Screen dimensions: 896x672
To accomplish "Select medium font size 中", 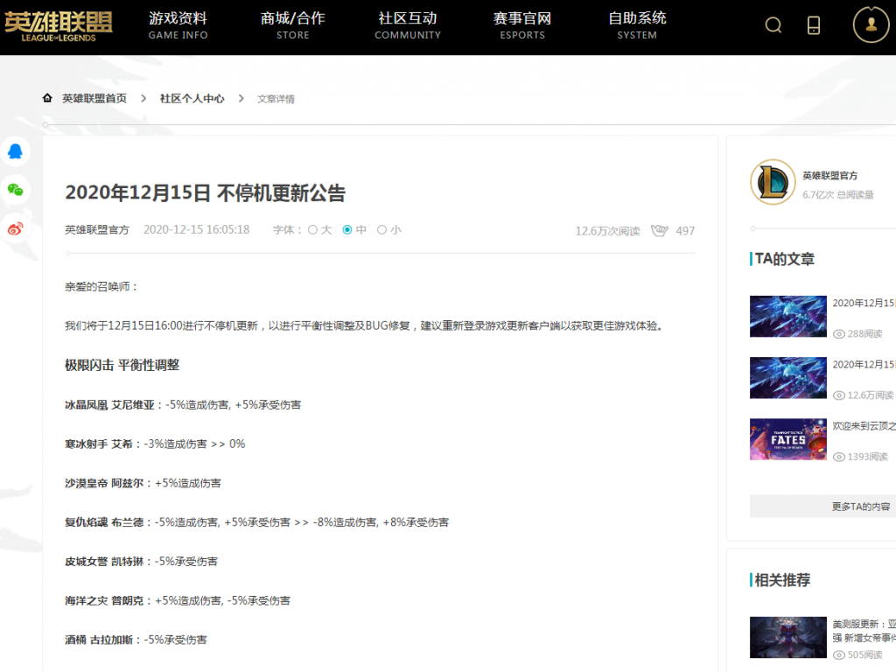I will [346, 230].
